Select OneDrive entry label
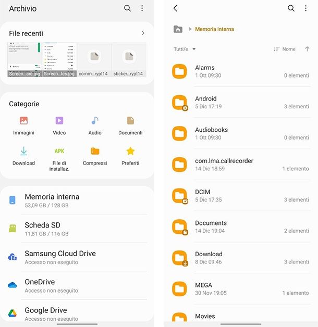 click(x=40, y=282)
